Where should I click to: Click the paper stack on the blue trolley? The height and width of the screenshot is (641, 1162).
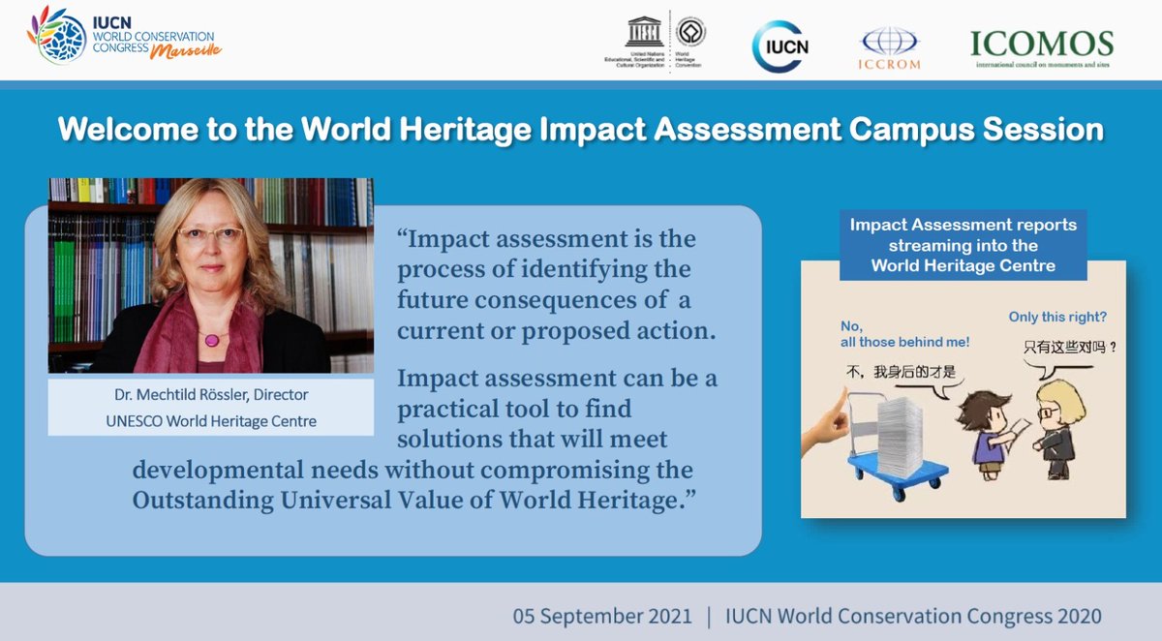click(899, 435)
